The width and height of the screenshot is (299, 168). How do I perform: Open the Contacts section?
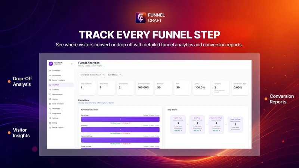(61, 90)
